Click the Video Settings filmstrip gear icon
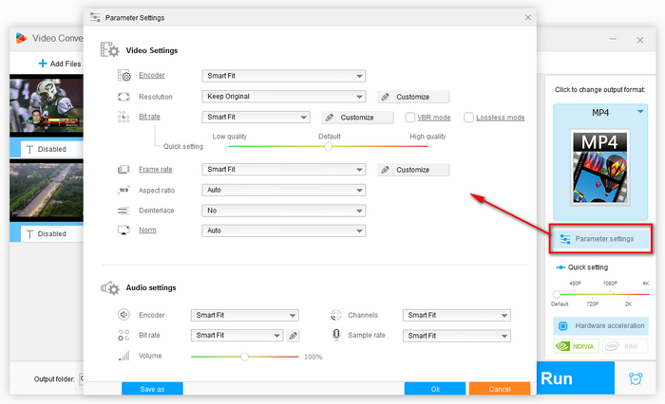The width and height of the screenshot is (665, 404). click(x=110, y=49)
